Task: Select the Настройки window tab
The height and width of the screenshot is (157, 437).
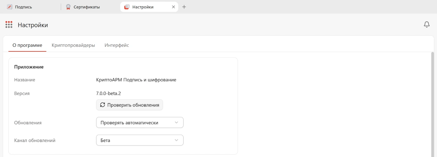Action: [x=149, y=7]
